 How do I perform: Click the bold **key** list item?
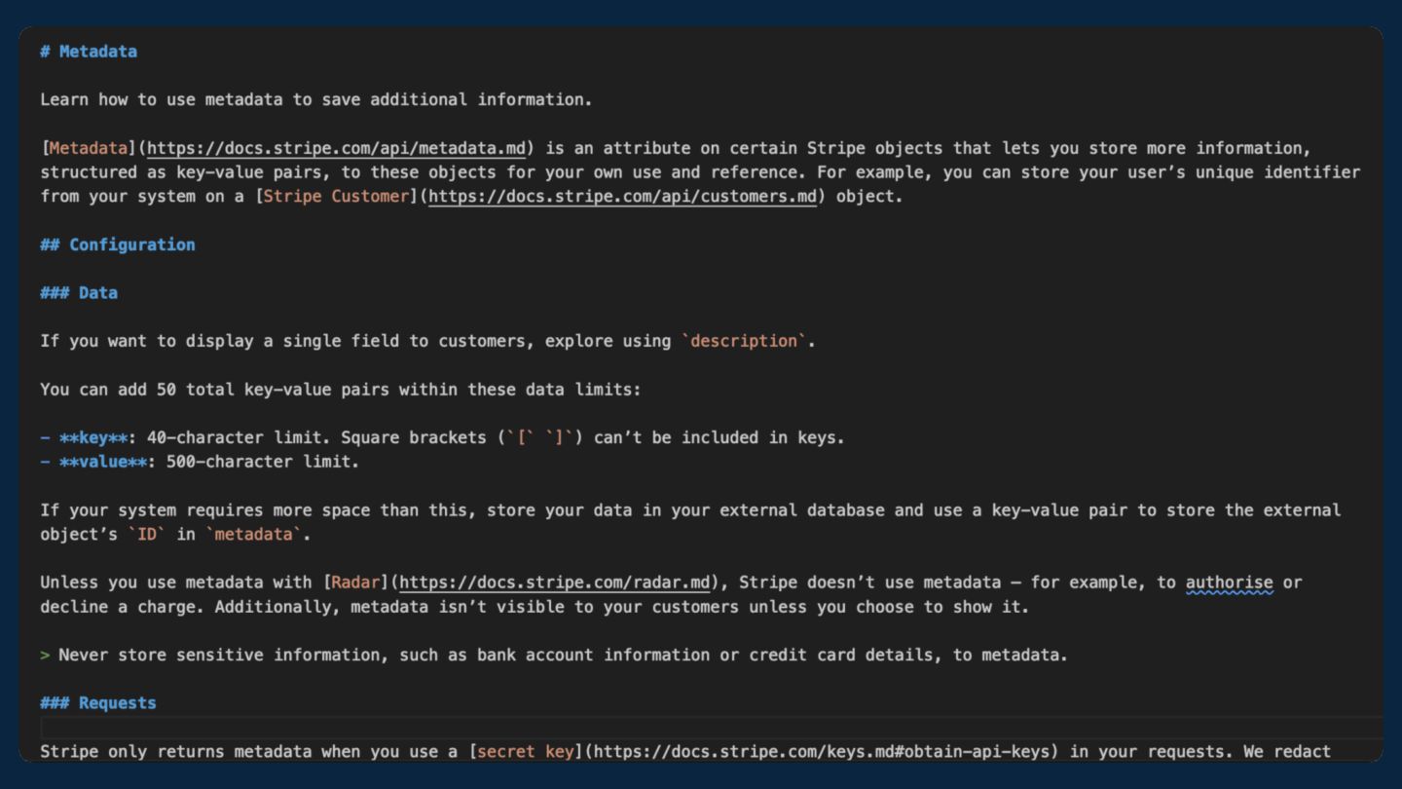coord(93,437)
